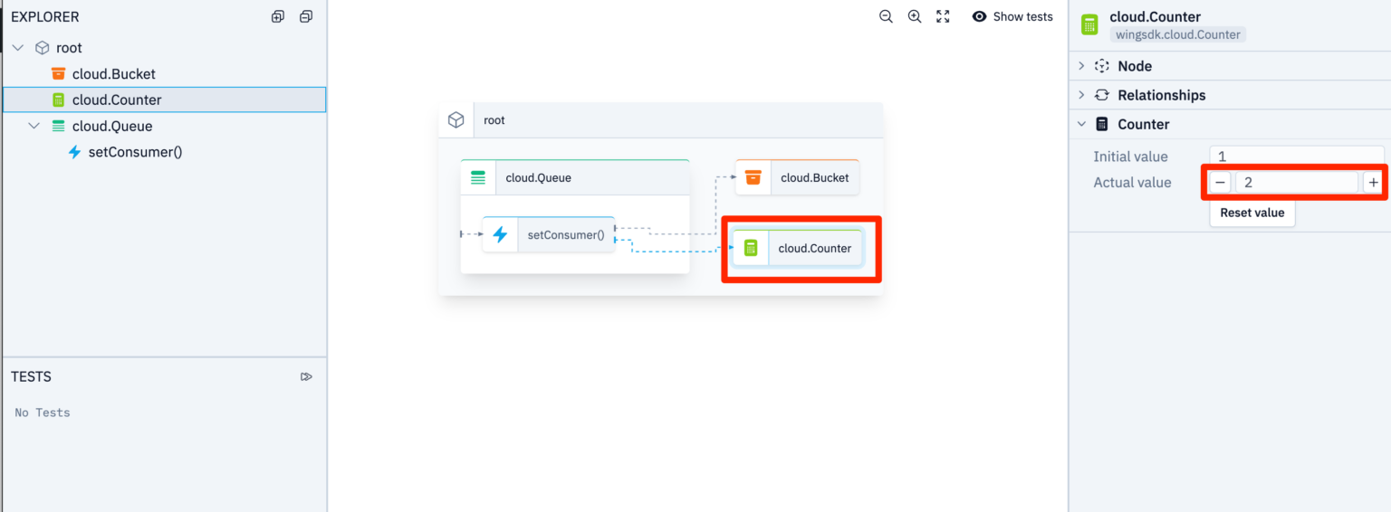Image resolution: width=1391 pixels, height=512 pixels.
Task: Click the zoom in magnifier icon
Action: [x=915, y=16]
